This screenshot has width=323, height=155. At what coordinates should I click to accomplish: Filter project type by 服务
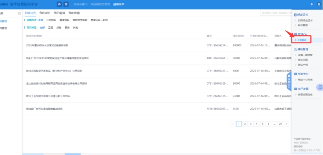[x=67, y=28]
